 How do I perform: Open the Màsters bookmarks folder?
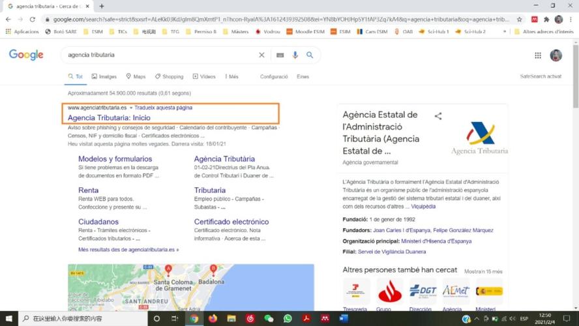point(236,32)
